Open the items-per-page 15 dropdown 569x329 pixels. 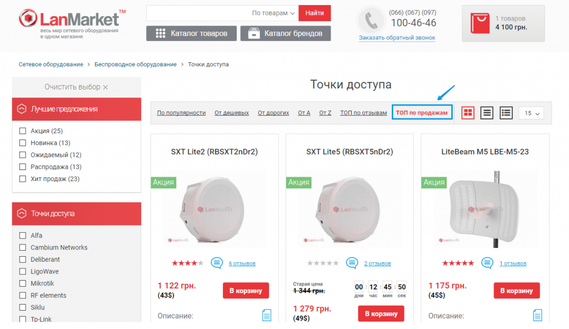coord(532,113)
